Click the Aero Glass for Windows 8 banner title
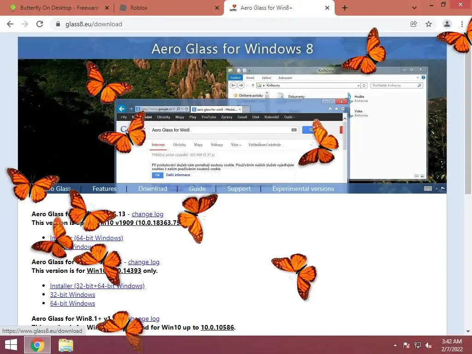This screenshot has height=354, width=472. (232, 49)
